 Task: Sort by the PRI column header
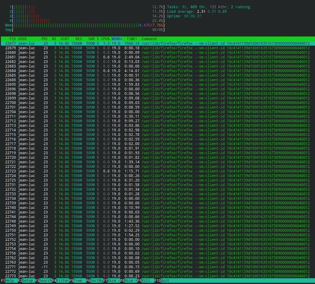tap(44, 39)
